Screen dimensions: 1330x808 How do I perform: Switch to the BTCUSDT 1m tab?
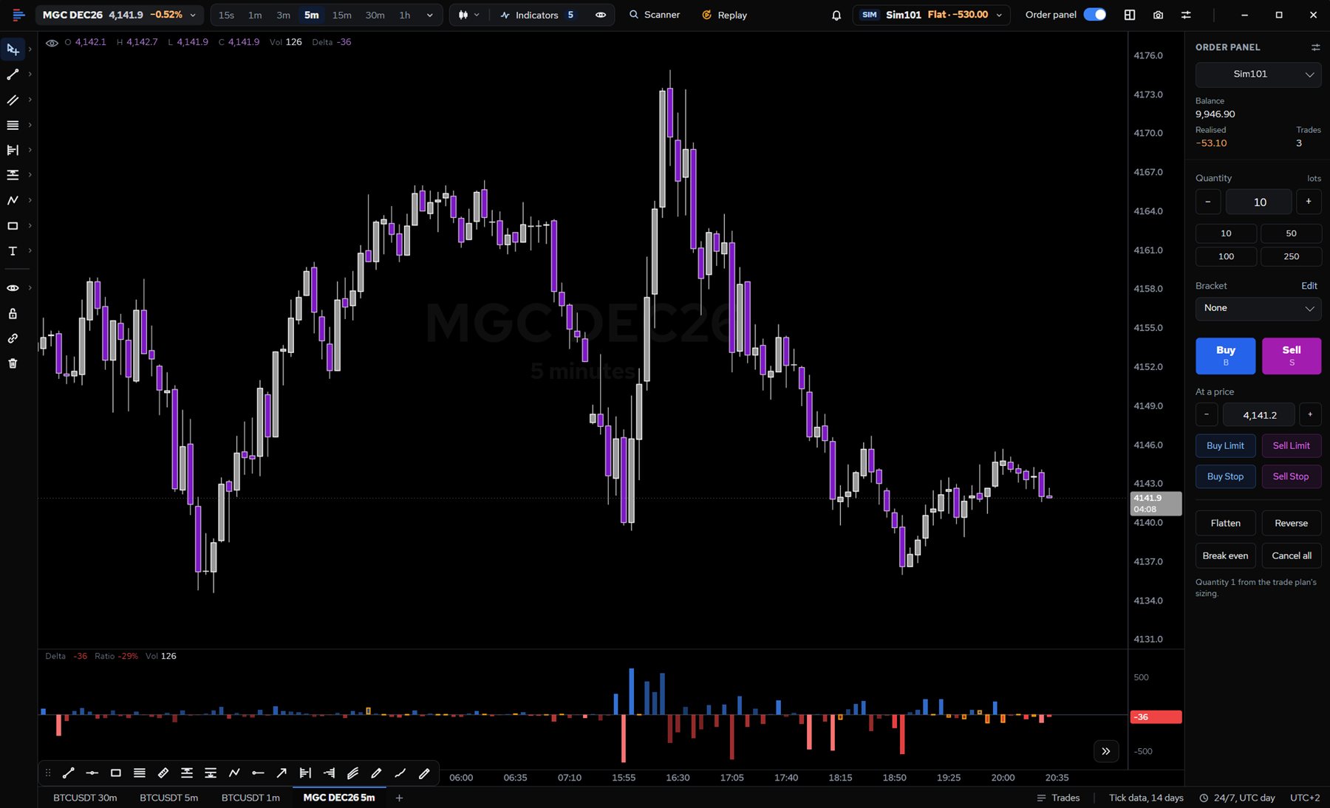coord(250,798)
